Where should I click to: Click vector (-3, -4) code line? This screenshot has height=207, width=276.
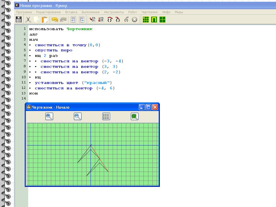coord(82,61)
